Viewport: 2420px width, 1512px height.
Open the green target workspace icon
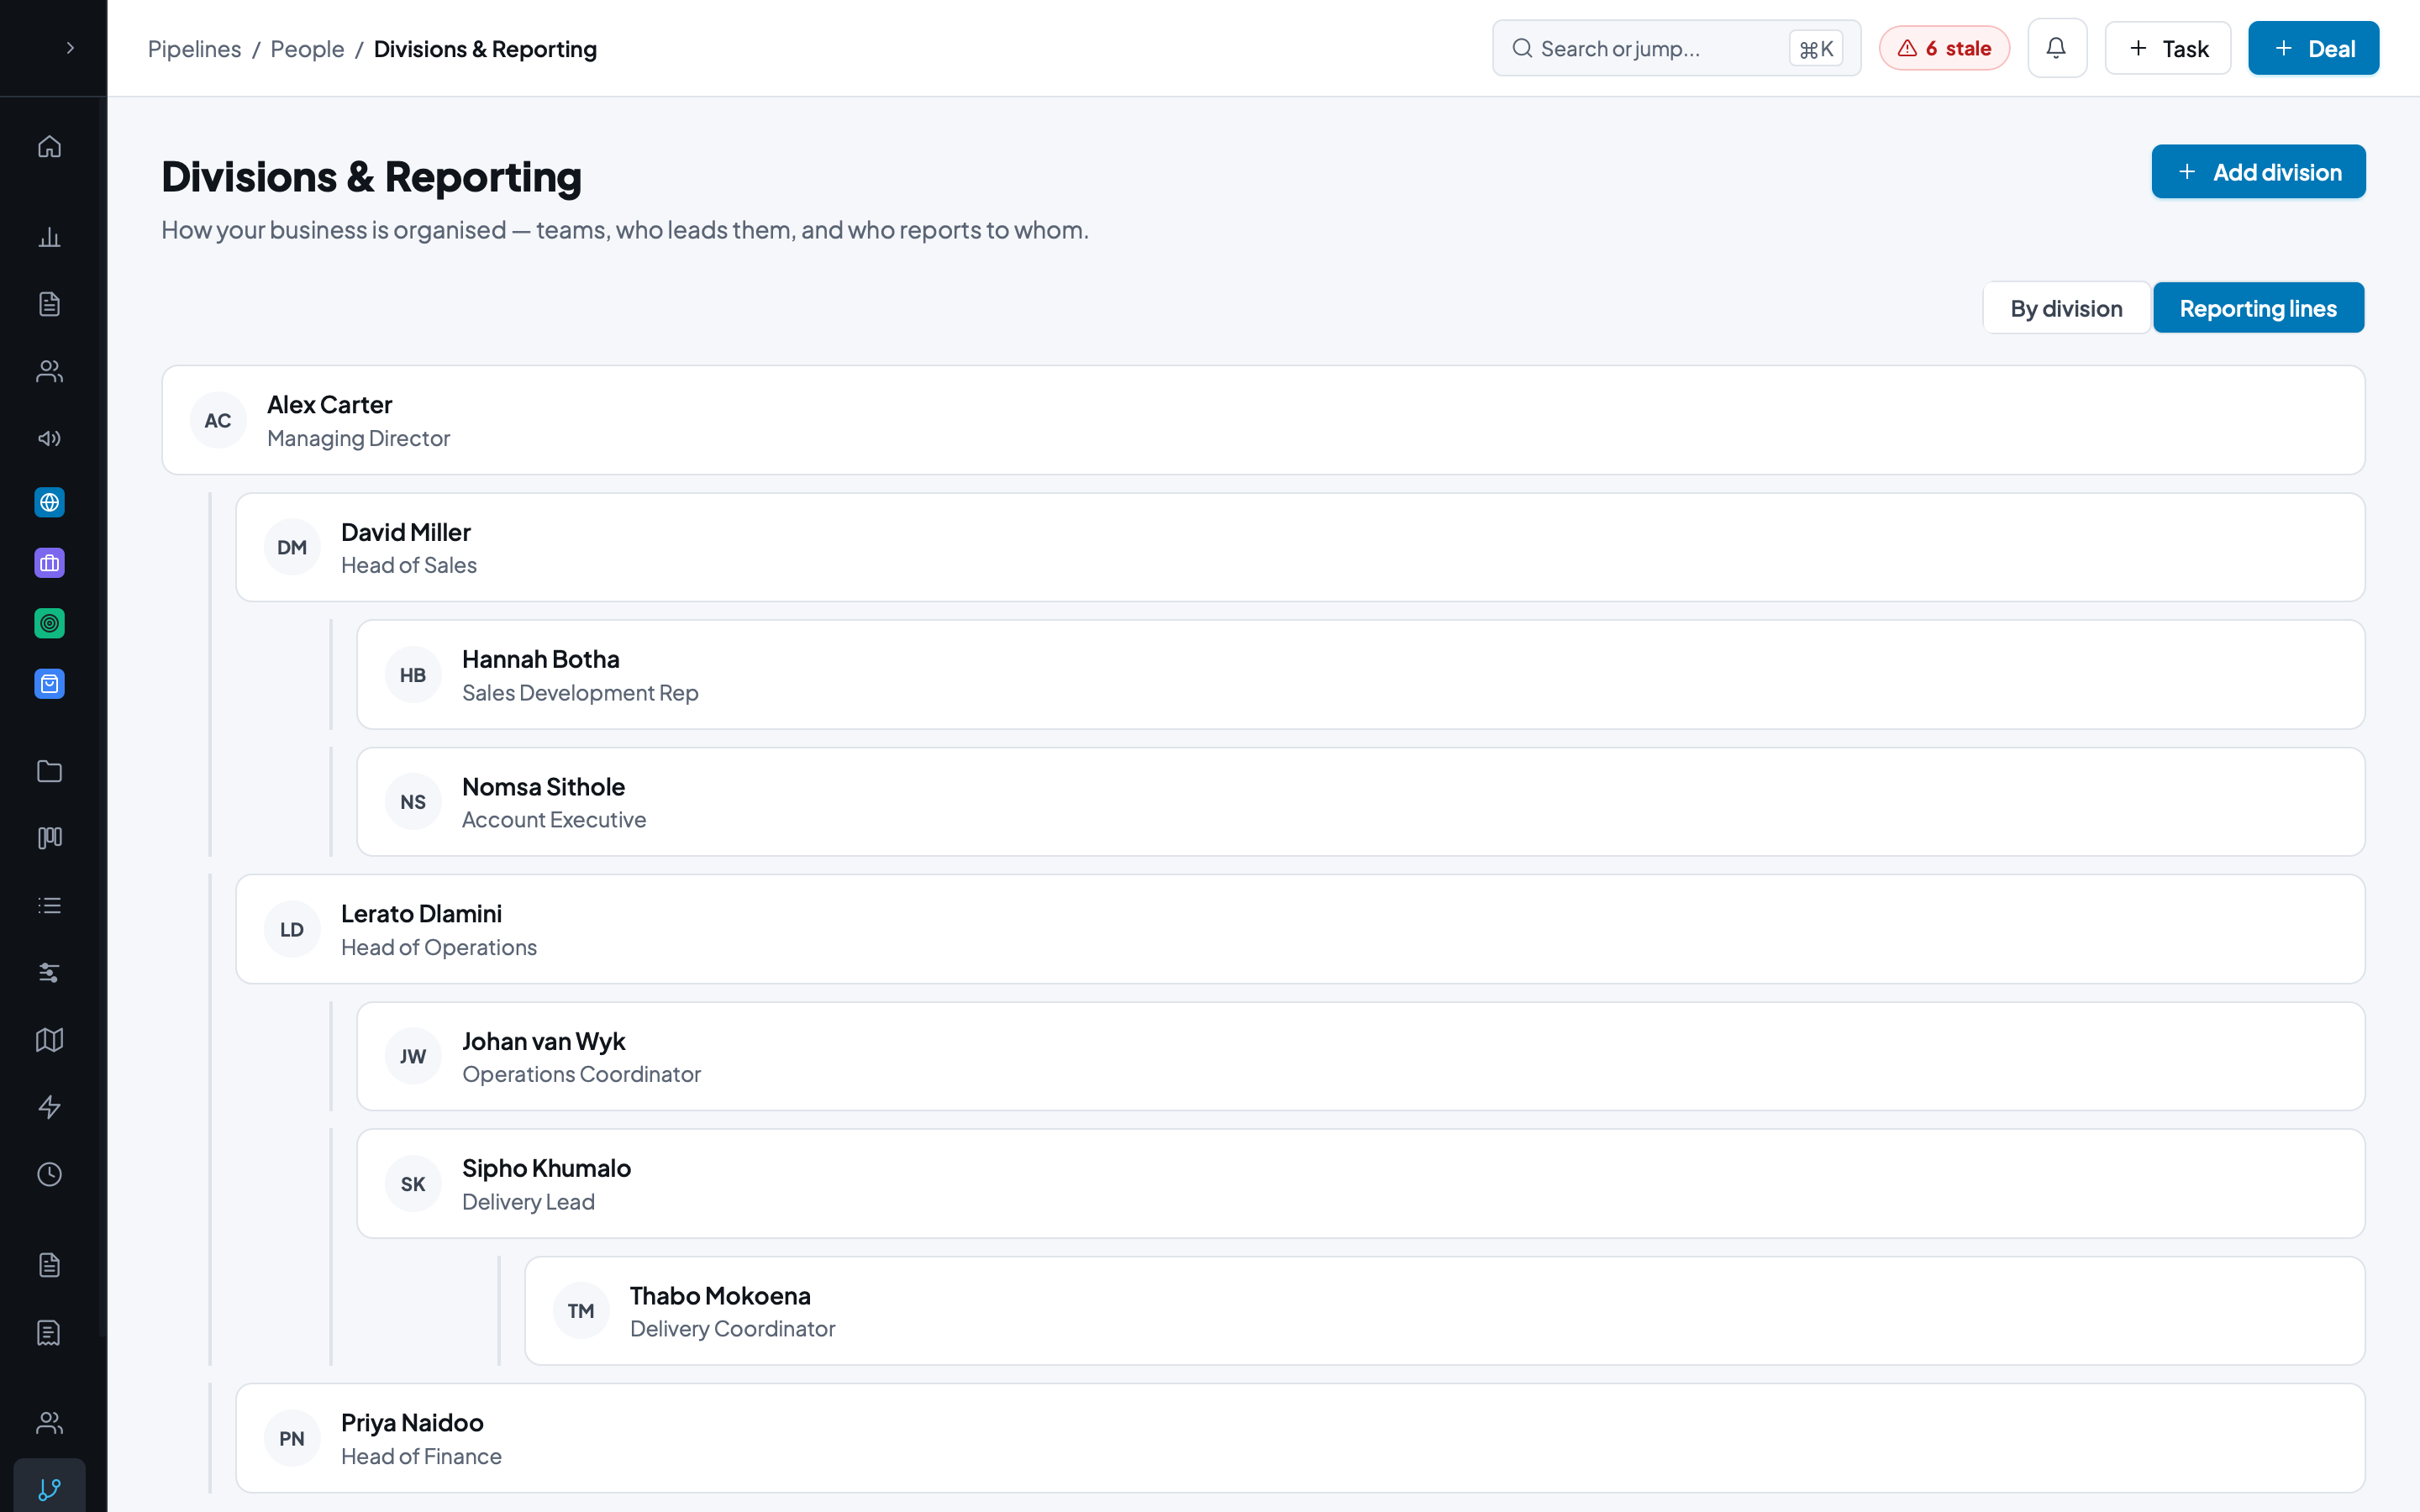coord(49,624)
